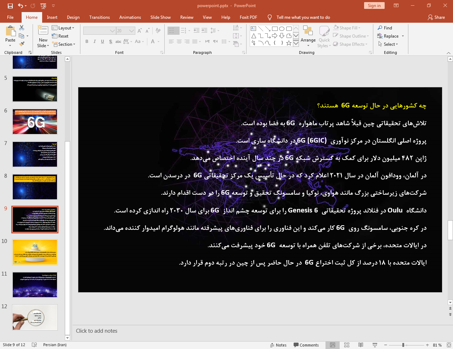Switch to the Animations tab
Viewport: 453px width, 349px height.
pos(130,17)
